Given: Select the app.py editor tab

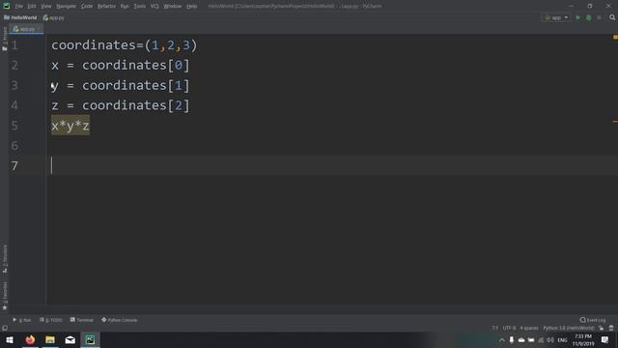Looking at the screenshot, I should [26, 29].
